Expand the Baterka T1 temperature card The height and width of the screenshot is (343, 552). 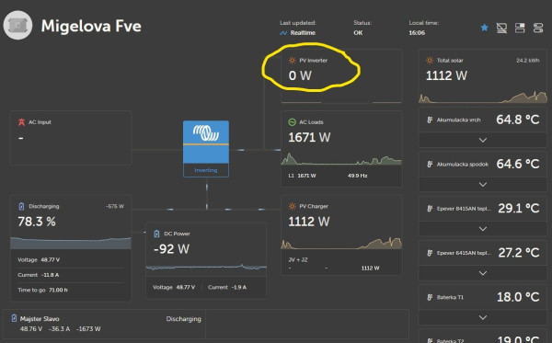pos(483,317)
